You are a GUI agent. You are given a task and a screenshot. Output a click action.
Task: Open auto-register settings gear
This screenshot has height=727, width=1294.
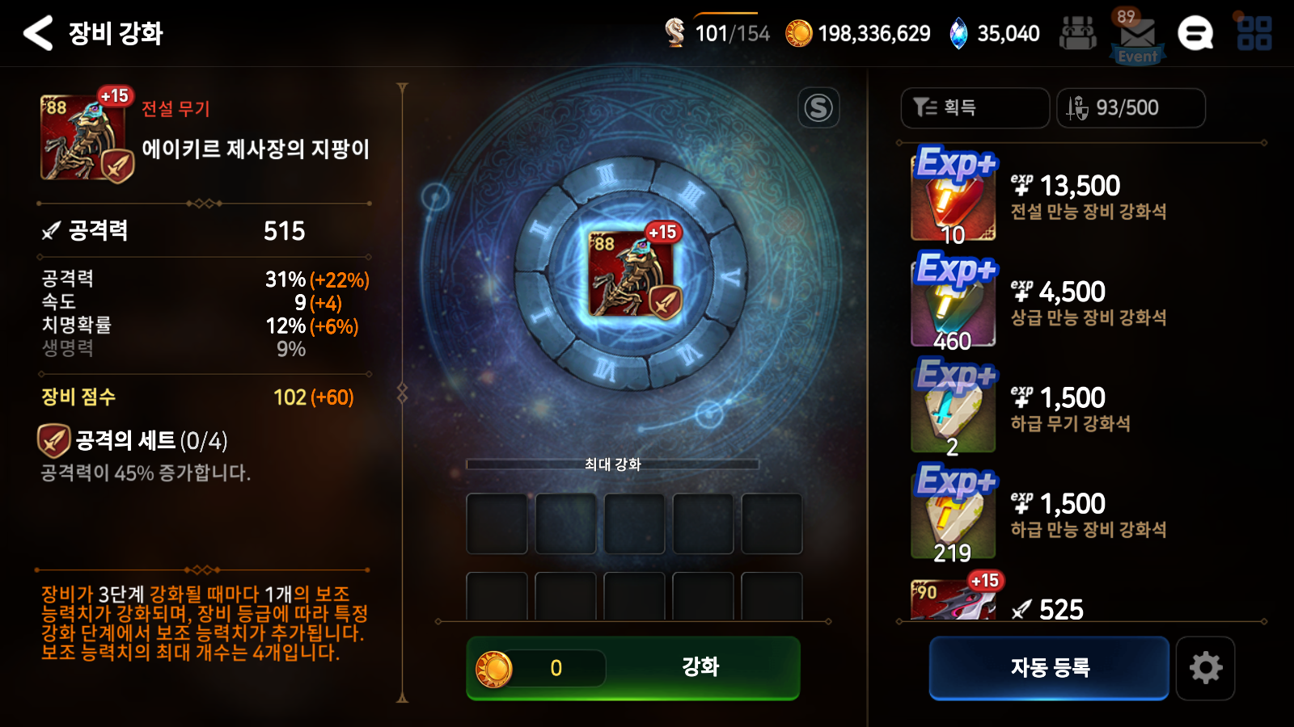pos(1205,668)
